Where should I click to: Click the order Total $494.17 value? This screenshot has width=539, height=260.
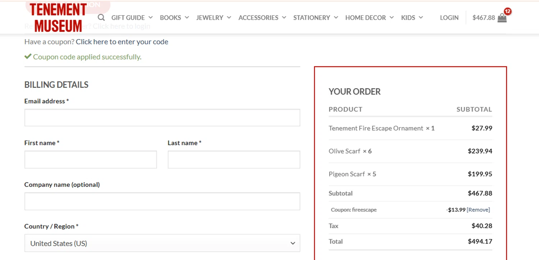coord(480,241)
